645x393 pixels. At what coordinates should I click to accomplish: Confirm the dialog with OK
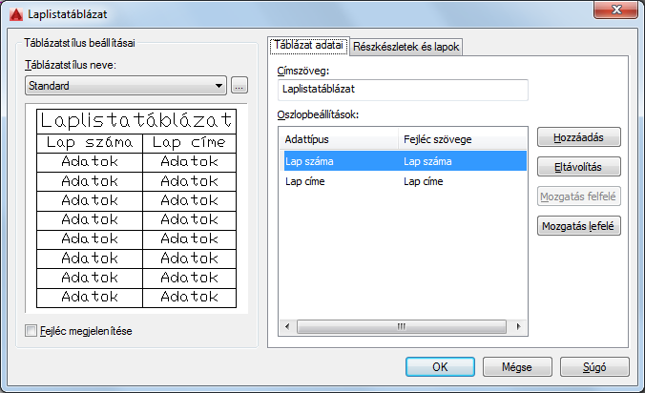click(440, 366)
